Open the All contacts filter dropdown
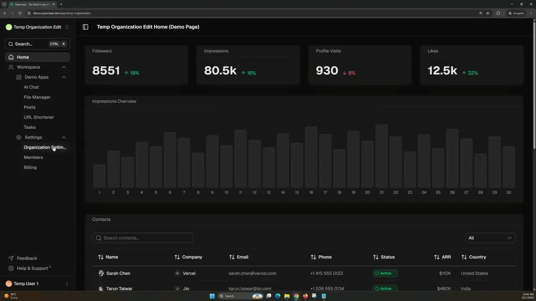Viewport: 536px width, 301px height. [490, 238]
